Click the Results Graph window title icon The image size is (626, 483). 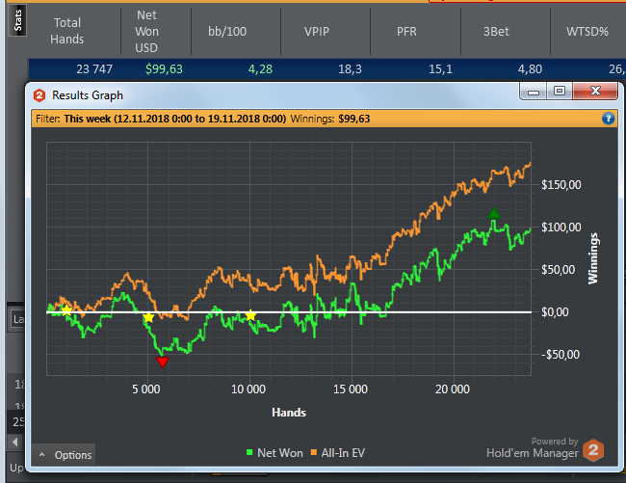pos(39,95)
